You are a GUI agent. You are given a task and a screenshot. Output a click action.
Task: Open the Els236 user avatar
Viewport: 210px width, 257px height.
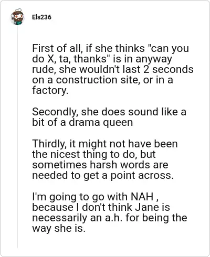pos(17,17)
